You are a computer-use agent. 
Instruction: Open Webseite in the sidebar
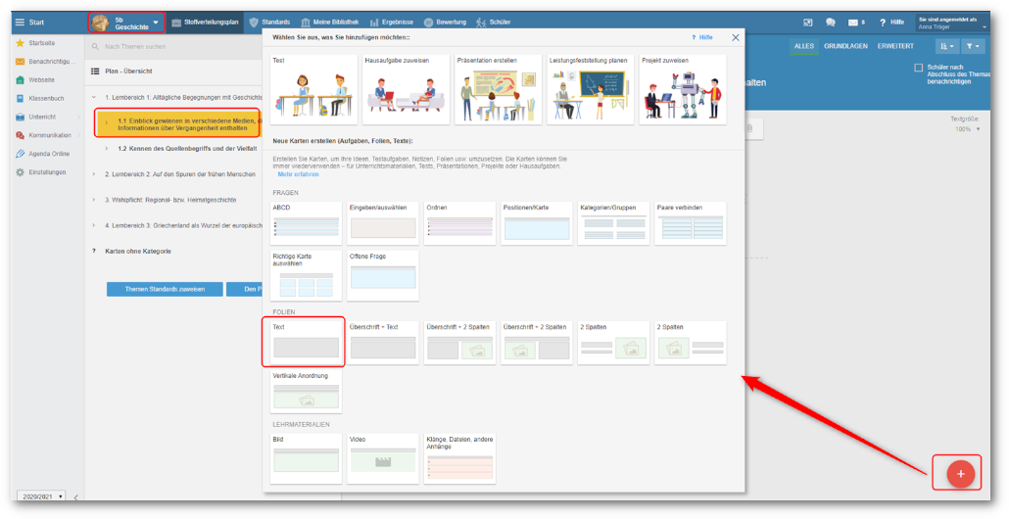pos(35,80)
